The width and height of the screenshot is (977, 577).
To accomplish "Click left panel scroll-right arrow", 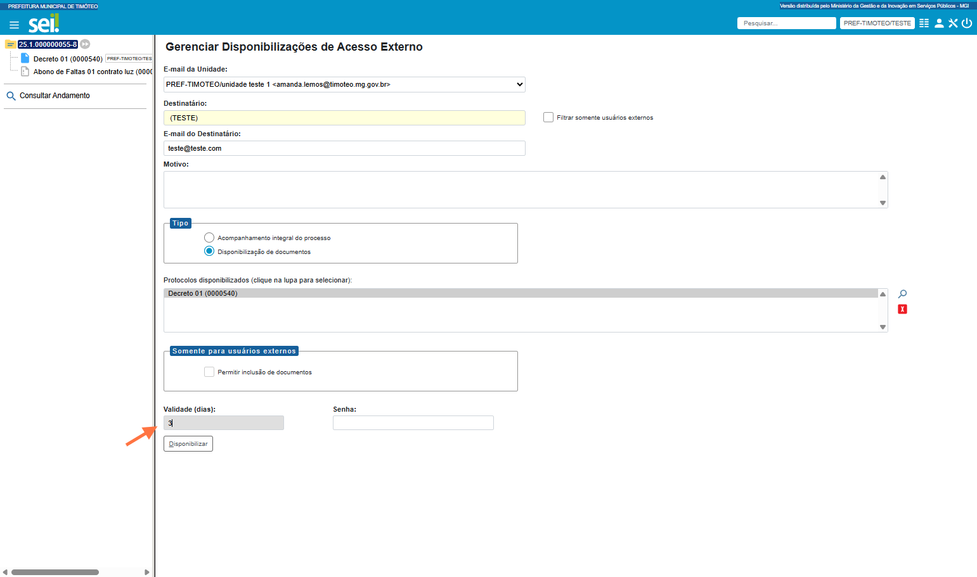I will pos(146,572).
